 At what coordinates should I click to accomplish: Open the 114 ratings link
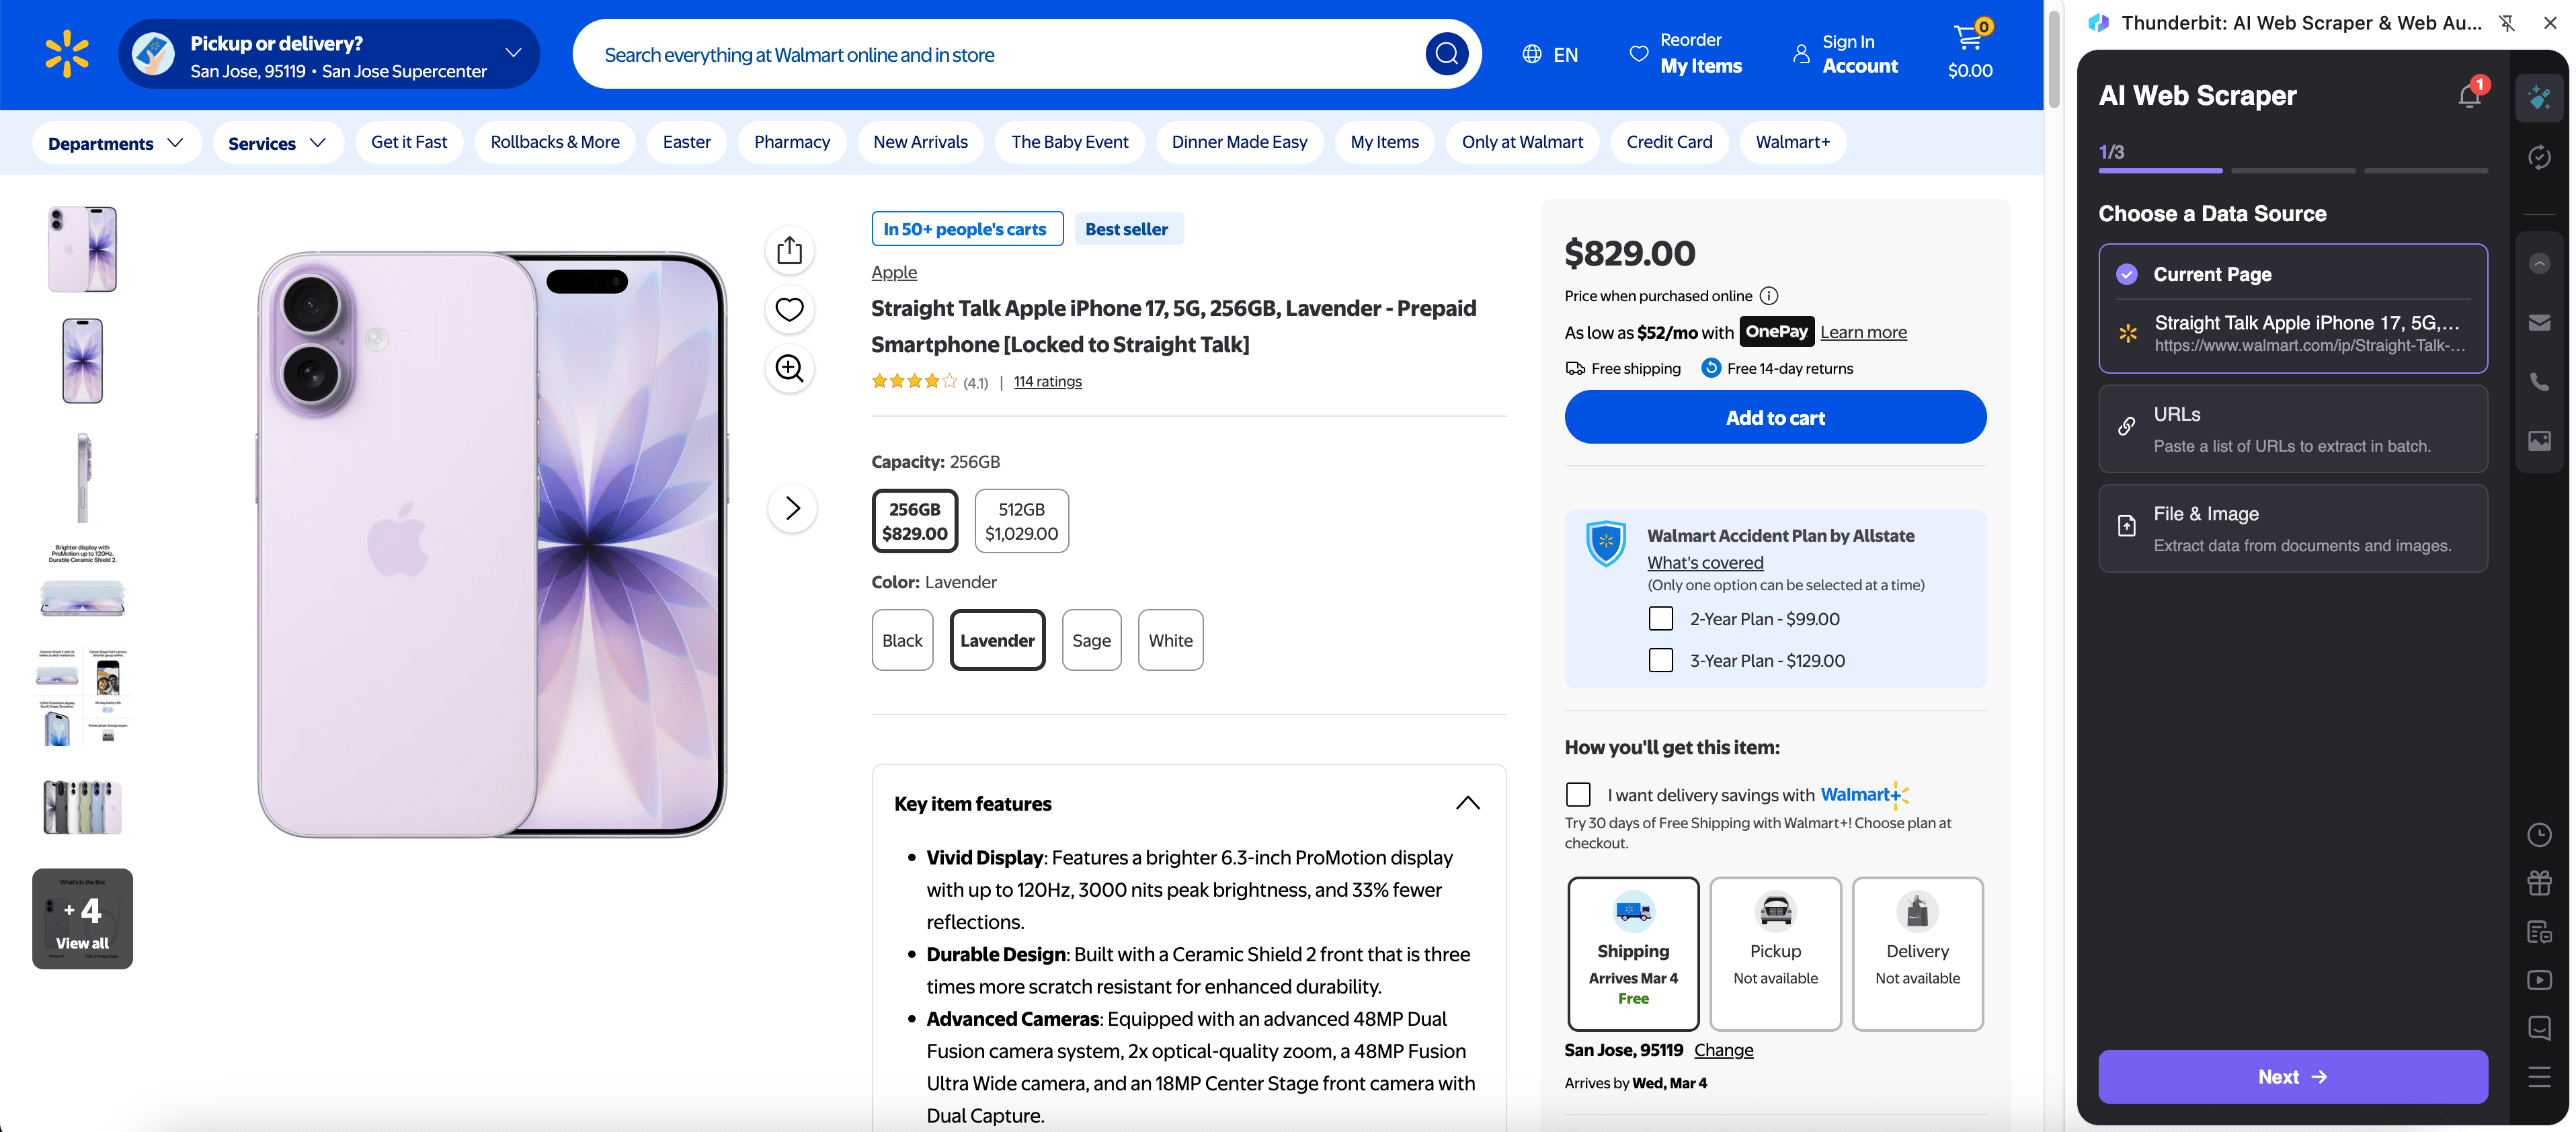point(1047,381)
